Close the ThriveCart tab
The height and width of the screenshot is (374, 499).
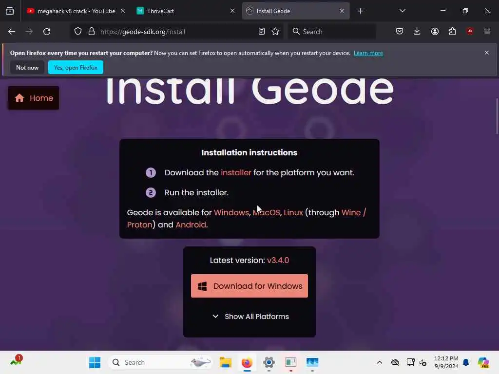tap(232, 11)
